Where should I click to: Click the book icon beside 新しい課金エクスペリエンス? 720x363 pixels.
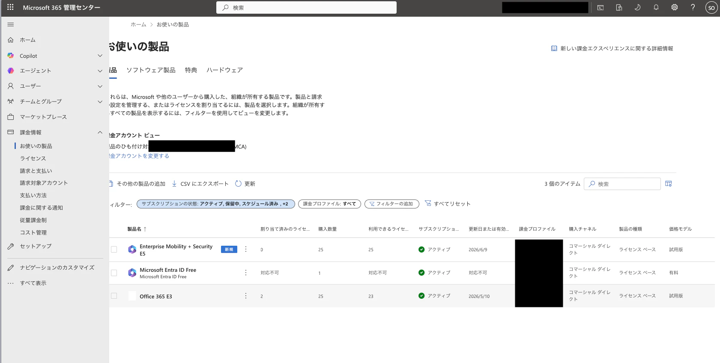[554, 48]
